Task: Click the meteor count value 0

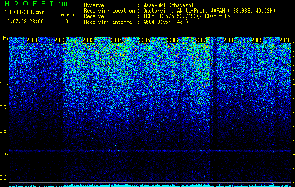Action: [x=67, y=22]
